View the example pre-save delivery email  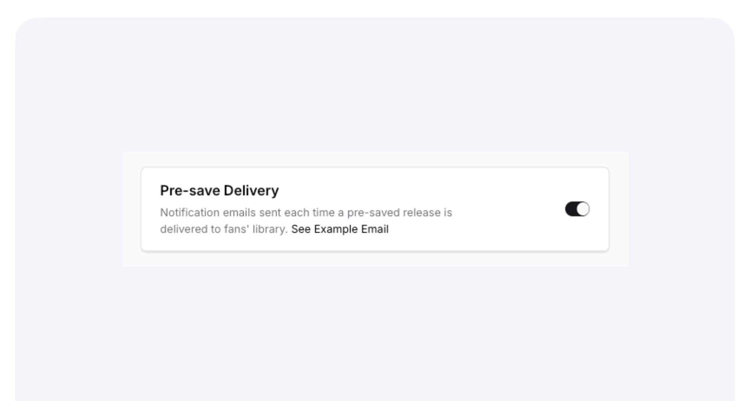coord(340,229)
